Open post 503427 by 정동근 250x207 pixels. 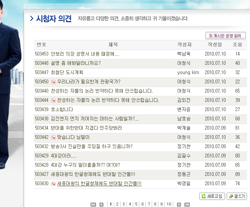tap(93, 174)
